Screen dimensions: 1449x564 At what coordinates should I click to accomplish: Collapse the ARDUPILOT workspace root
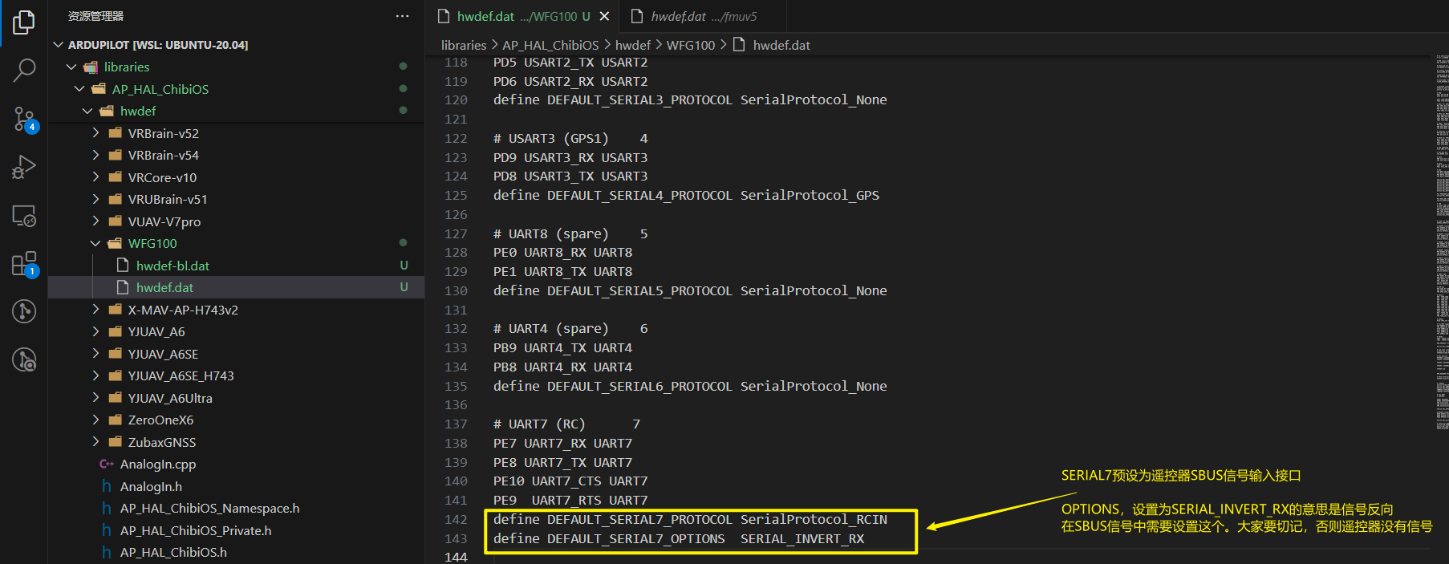tap(58, 45)
